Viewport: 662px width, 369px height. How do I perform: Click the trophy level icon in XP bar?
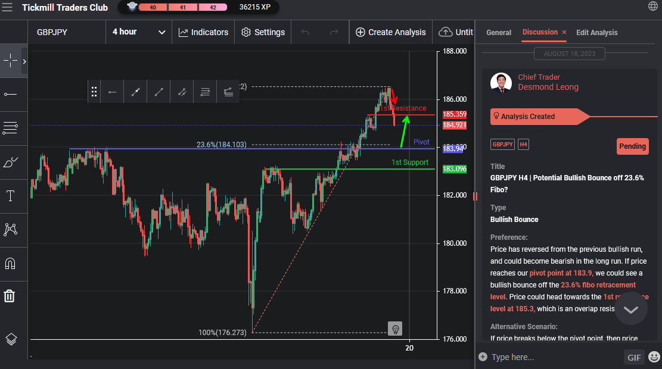[x=132, y=7]
